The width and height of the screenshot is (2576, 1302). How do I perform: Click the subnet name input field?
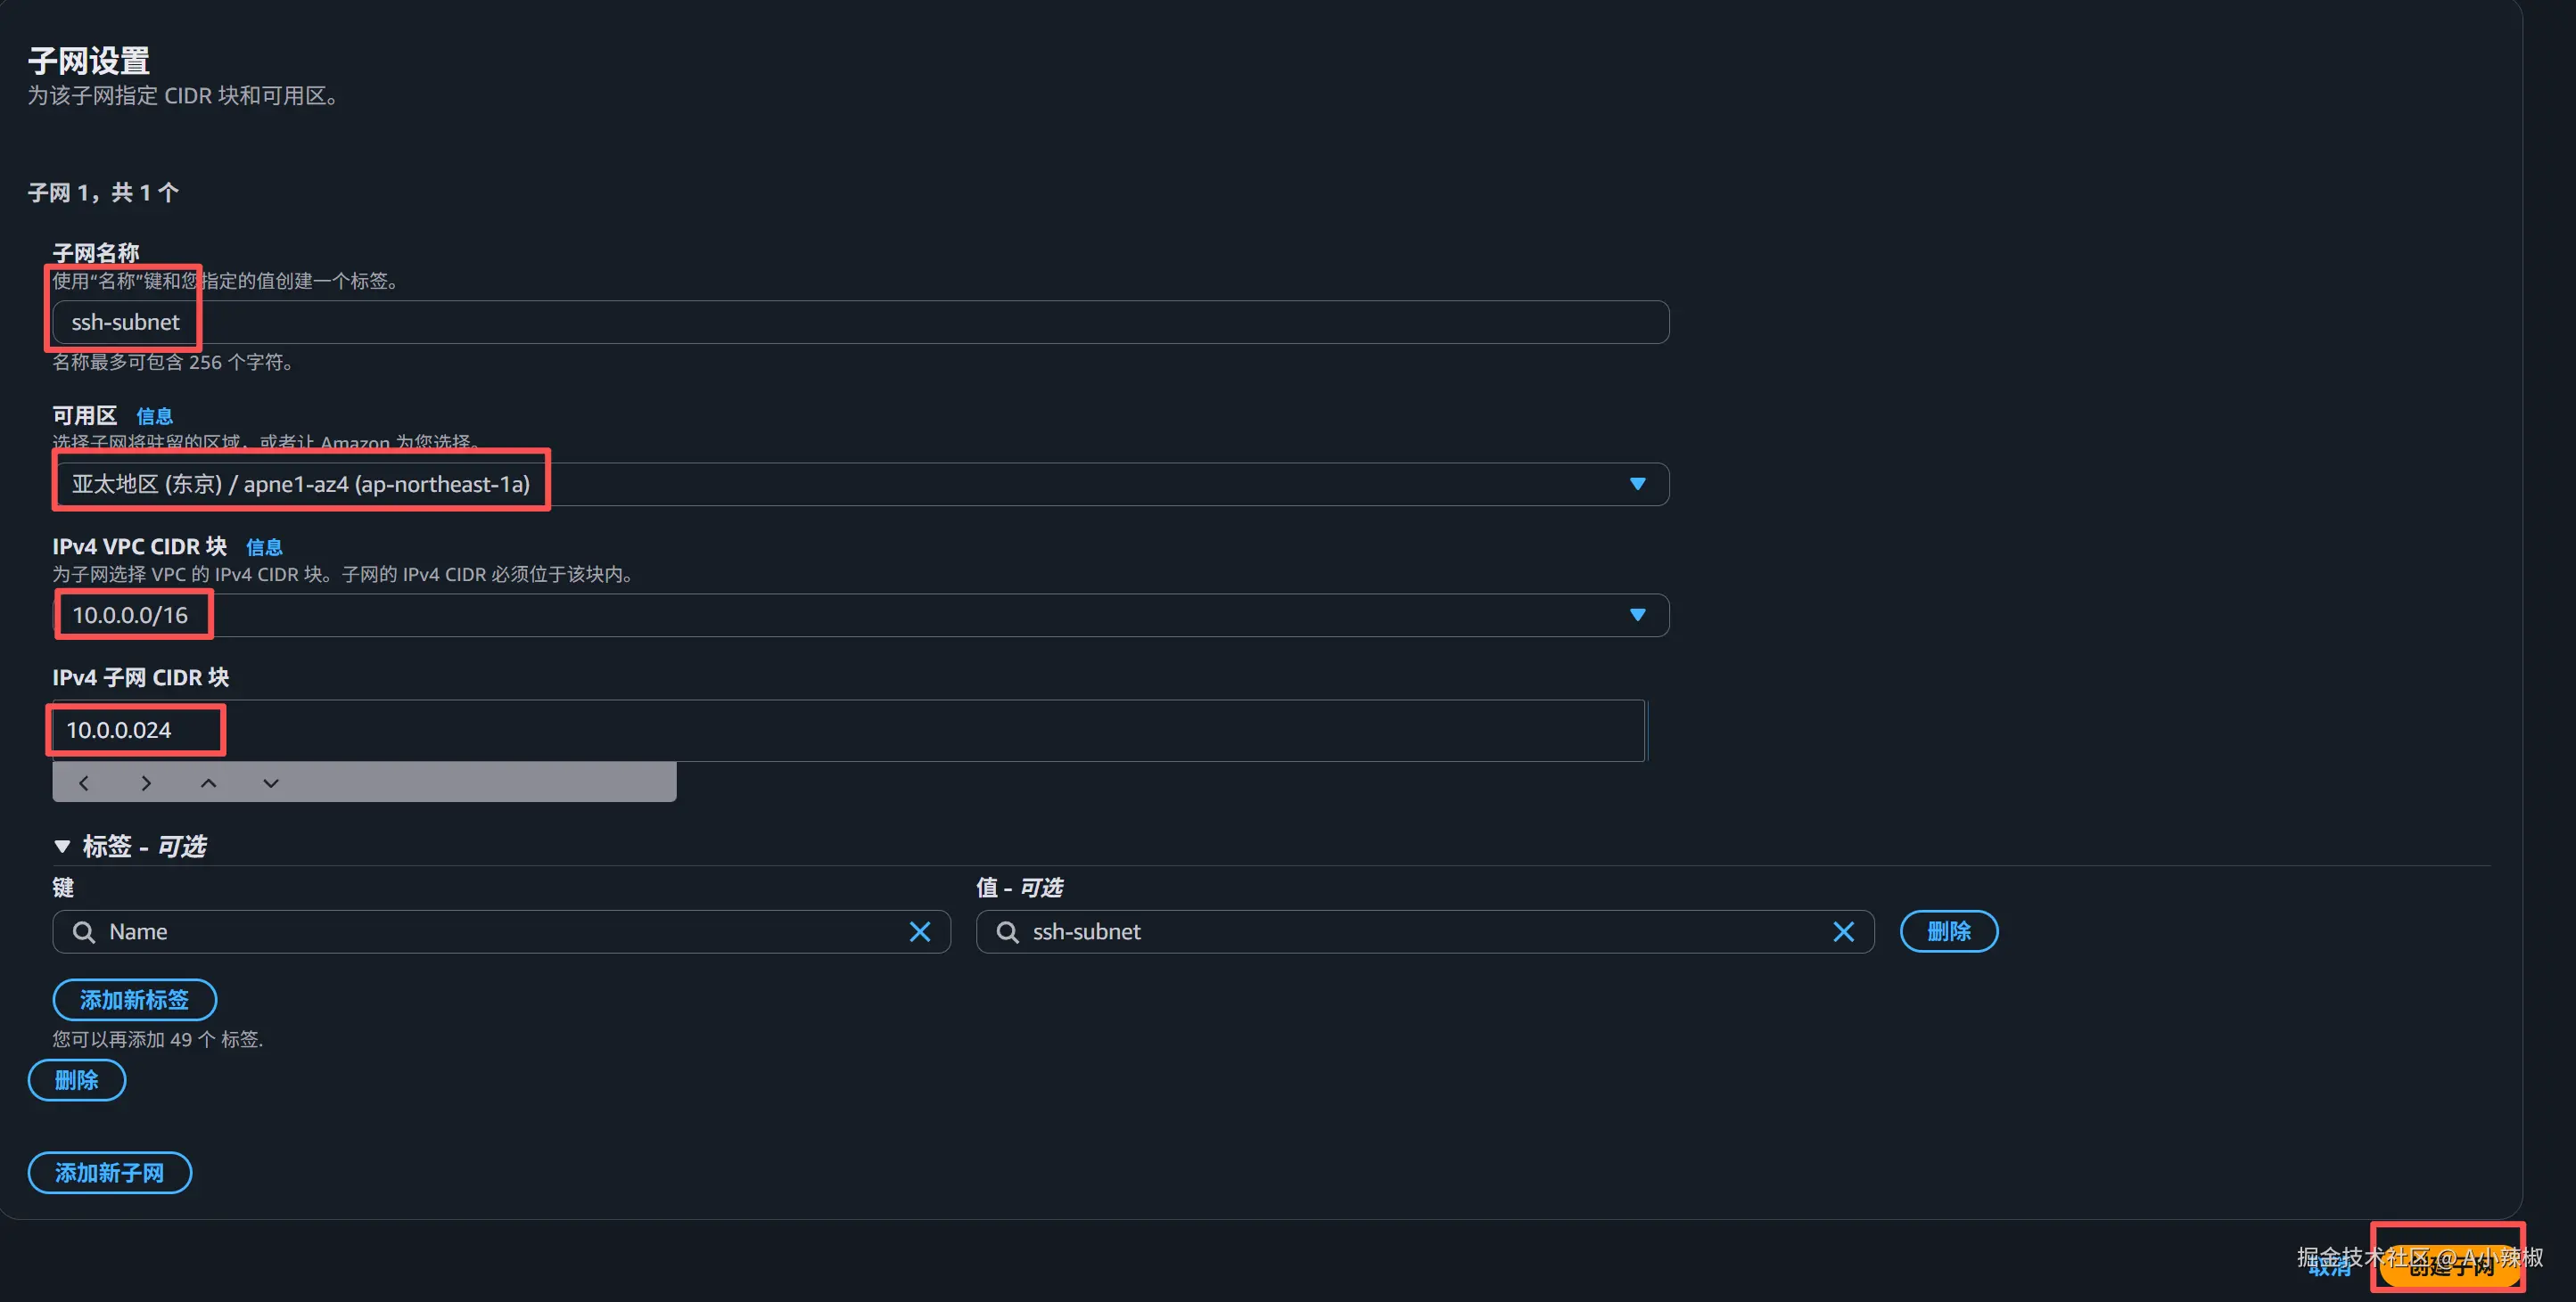coord(860,322)
